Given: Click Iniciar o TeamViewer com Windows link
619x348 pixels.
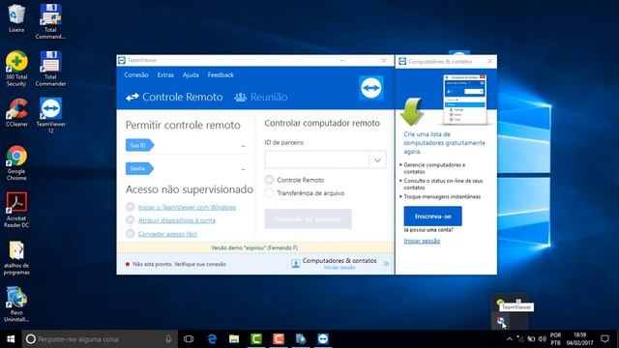Looking at the screenshot, I should point(187,207).
